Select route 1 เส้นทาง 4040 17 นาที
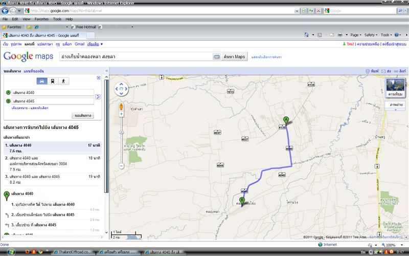Viewport: 409px width, 256px height. point(53,148)
